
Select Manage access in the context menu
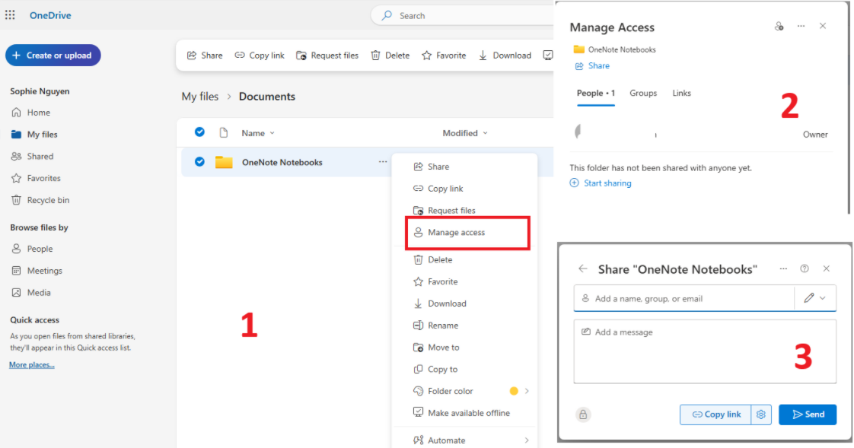(467, 233)
